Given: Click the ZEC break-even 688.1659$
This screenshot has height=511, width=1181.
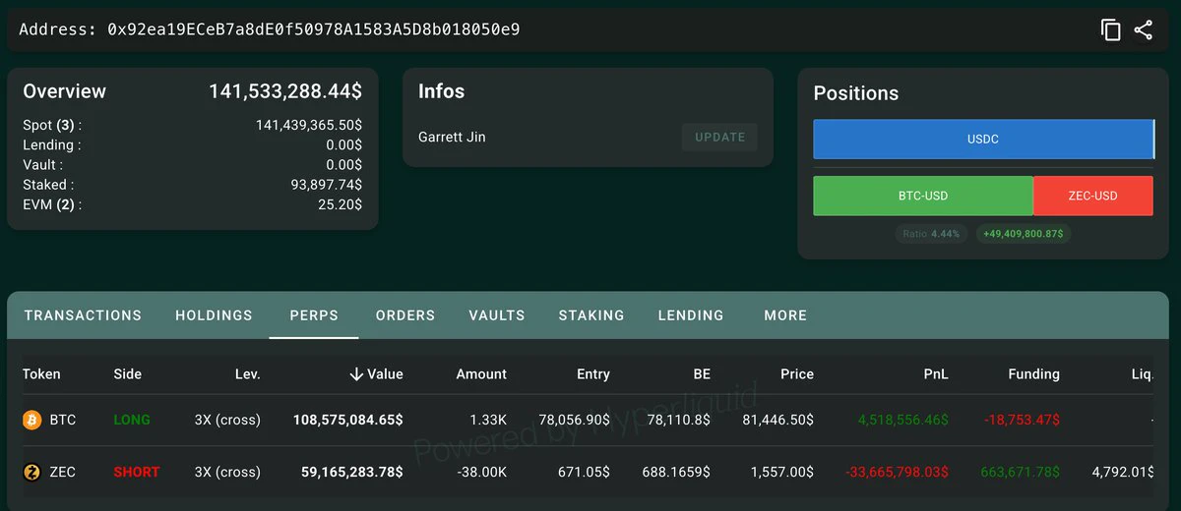Looking at the screenshot, I should point(675,473).
